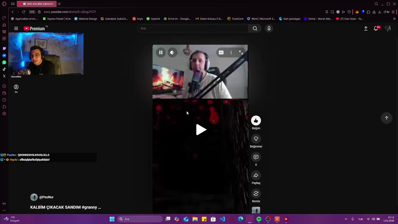Screen dimensions: 398x224
Task: Reload the current page
Action: pyautogui.click(x=24, y=12)
